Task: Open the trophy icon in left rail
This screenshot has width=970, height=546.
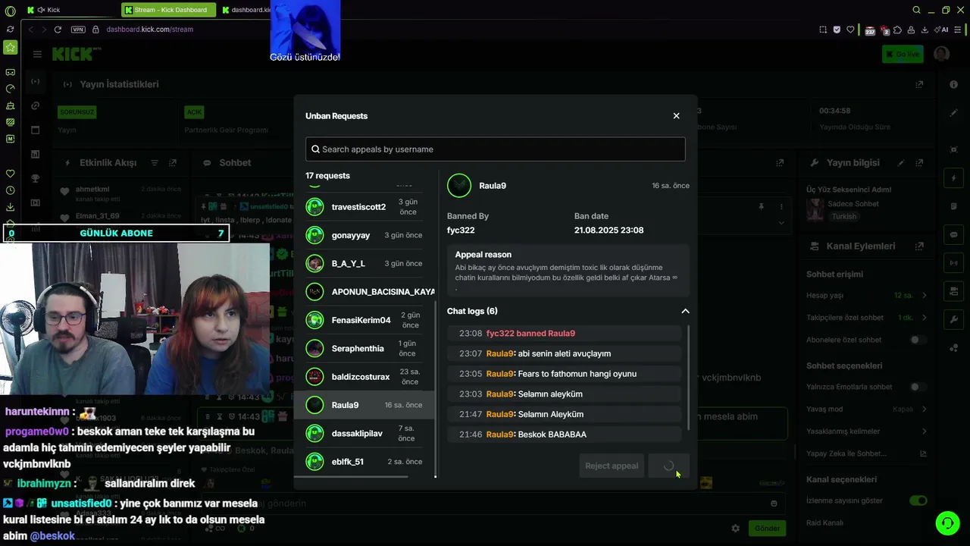Action: [x=36, y=179]
